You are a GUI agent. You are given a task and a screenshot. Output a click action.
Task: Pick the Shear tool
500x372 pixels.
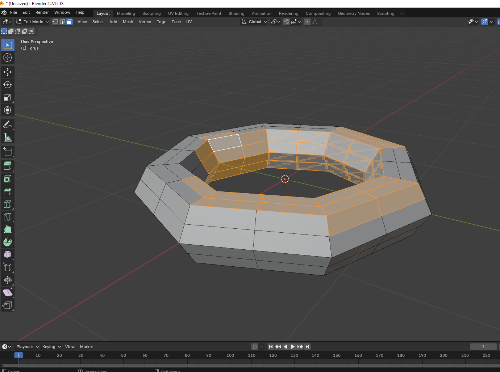coord(8,293)
